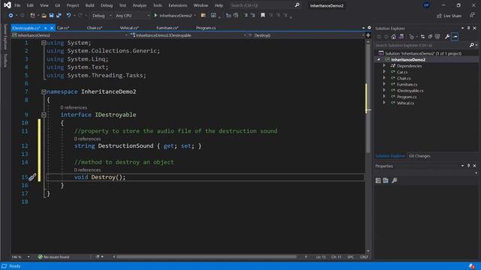
Task: Switch to the Program.cs tab
Action: 206,28
